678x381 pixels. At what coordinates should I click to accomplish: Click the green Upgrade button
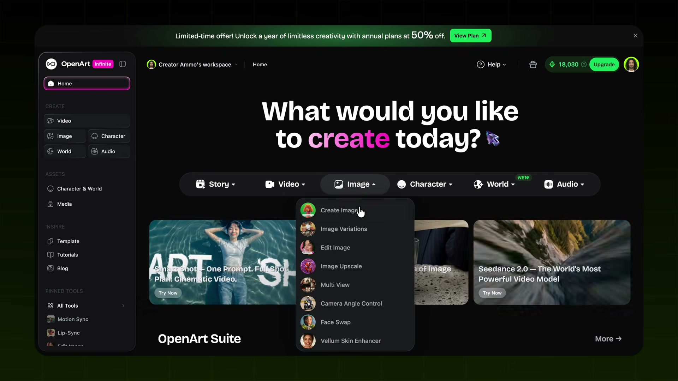point(604,65)
